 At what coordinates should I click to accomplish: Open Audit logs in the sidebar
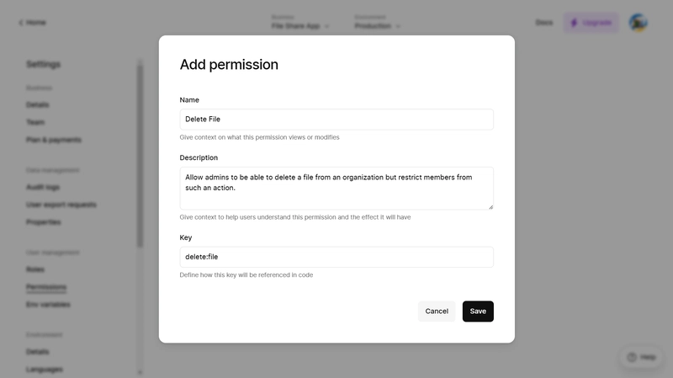tap(43, 187)
